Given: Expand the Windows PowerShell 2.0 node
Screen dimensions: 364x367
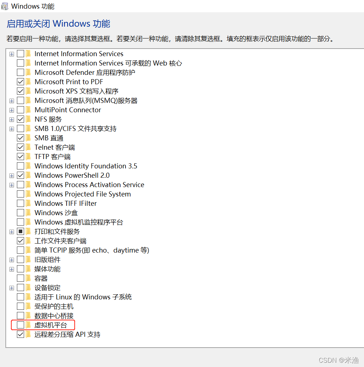Looking at the screenshot, I should 12,176.
